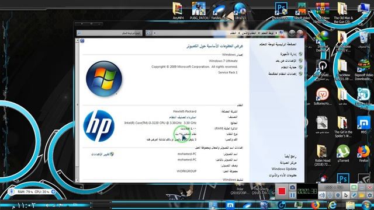Click Change settings link with shield
The width and height of the screenshot is (374, 210).
102,154
